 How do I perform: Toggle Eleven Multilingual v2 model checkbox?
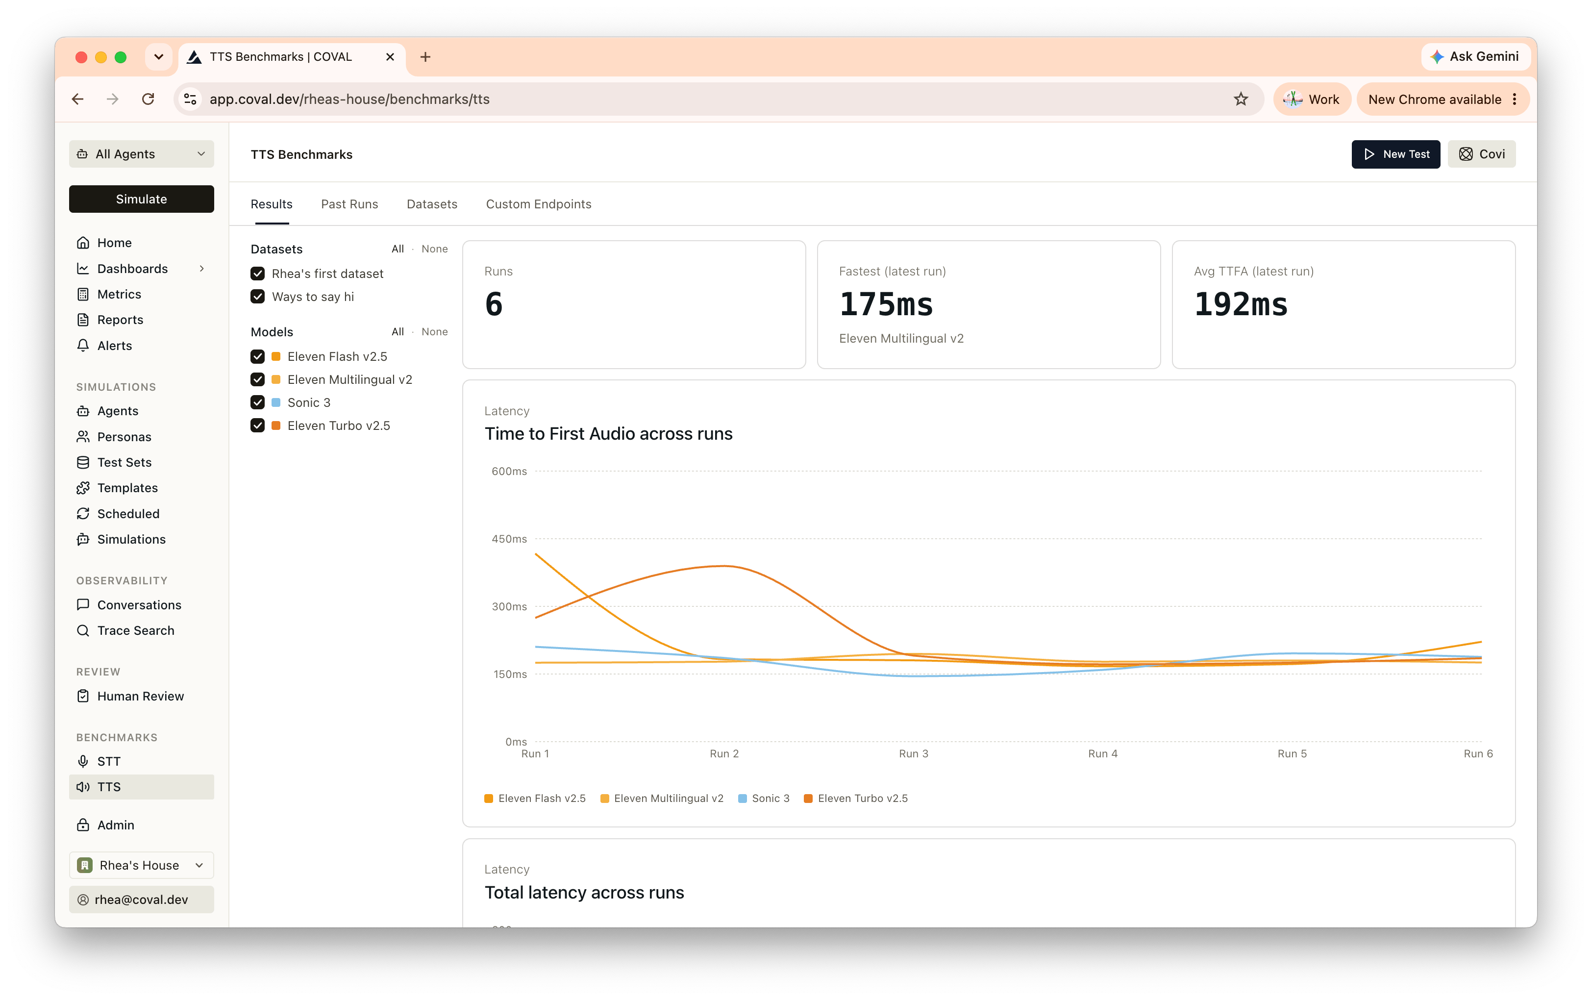[258, 379]
